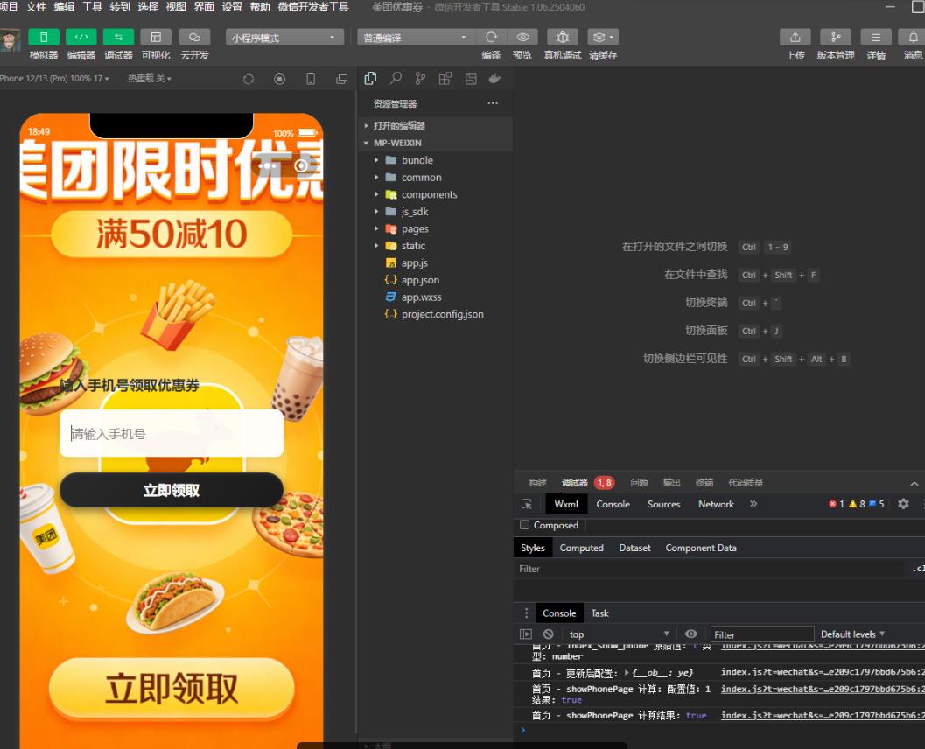Enable the Composed checkbox

point(525,525)
